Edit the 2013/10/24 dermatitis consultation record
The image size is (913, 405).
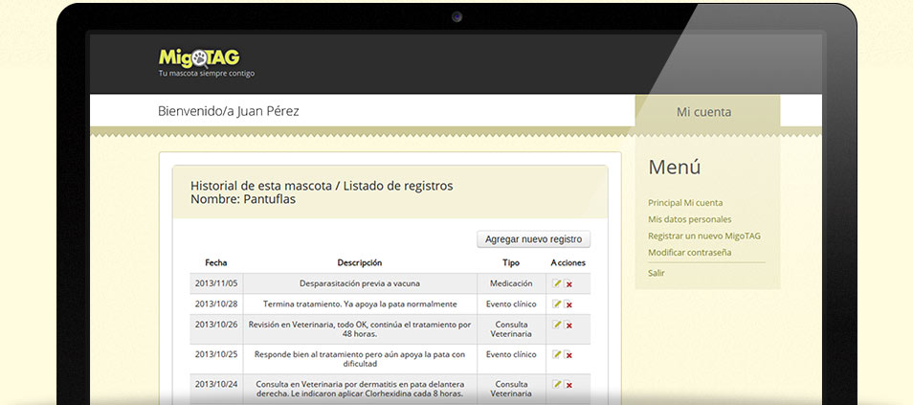pos(557,384)
